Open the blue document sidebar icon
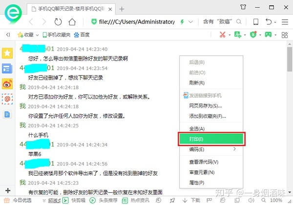293x205 pixels. pos(7,114)
